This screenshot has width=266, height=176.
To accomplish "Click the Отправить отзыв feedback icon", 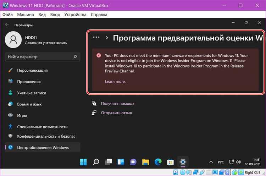I will pos(94,113).
